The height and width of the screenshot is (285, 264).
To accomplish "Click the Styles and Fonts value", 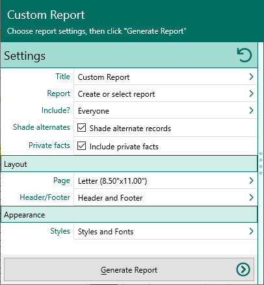I will point(105,232).
